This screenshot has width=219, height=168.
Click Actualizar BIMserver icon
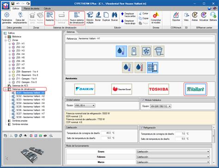coord(204,17)
